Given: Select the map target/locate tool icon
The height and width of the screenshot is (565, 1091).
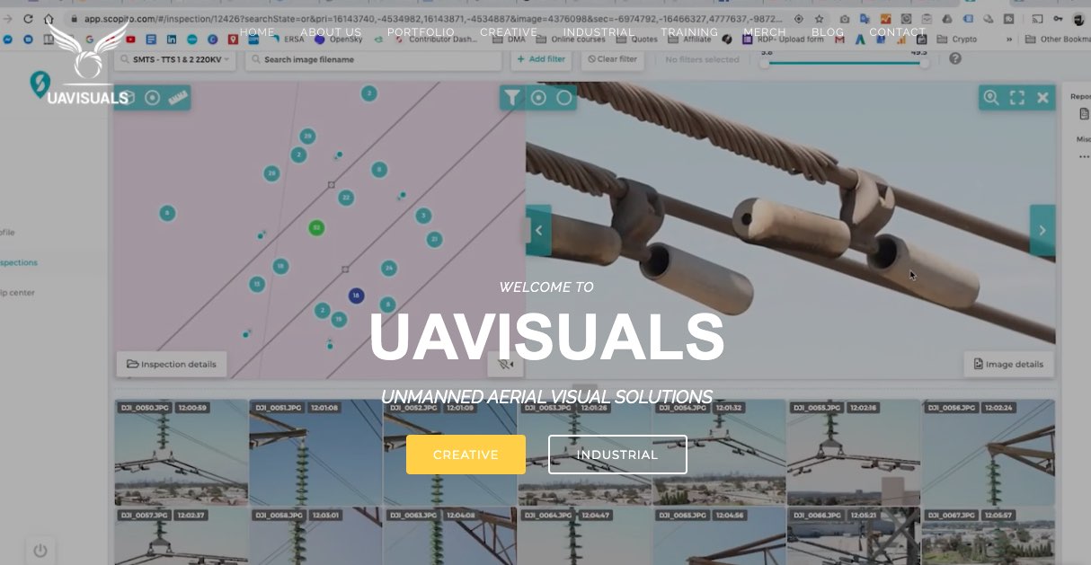Looking at the screenshot, I should click(152, 97).
